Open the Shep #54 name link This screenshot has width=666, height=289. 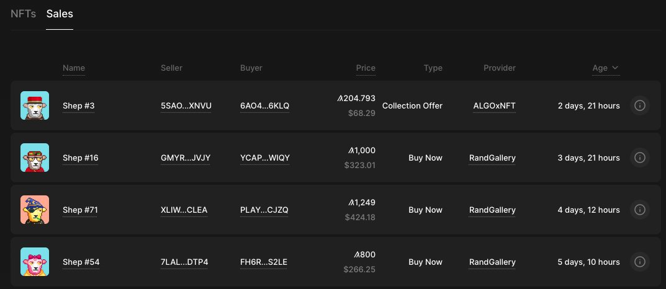coord(81,262)
